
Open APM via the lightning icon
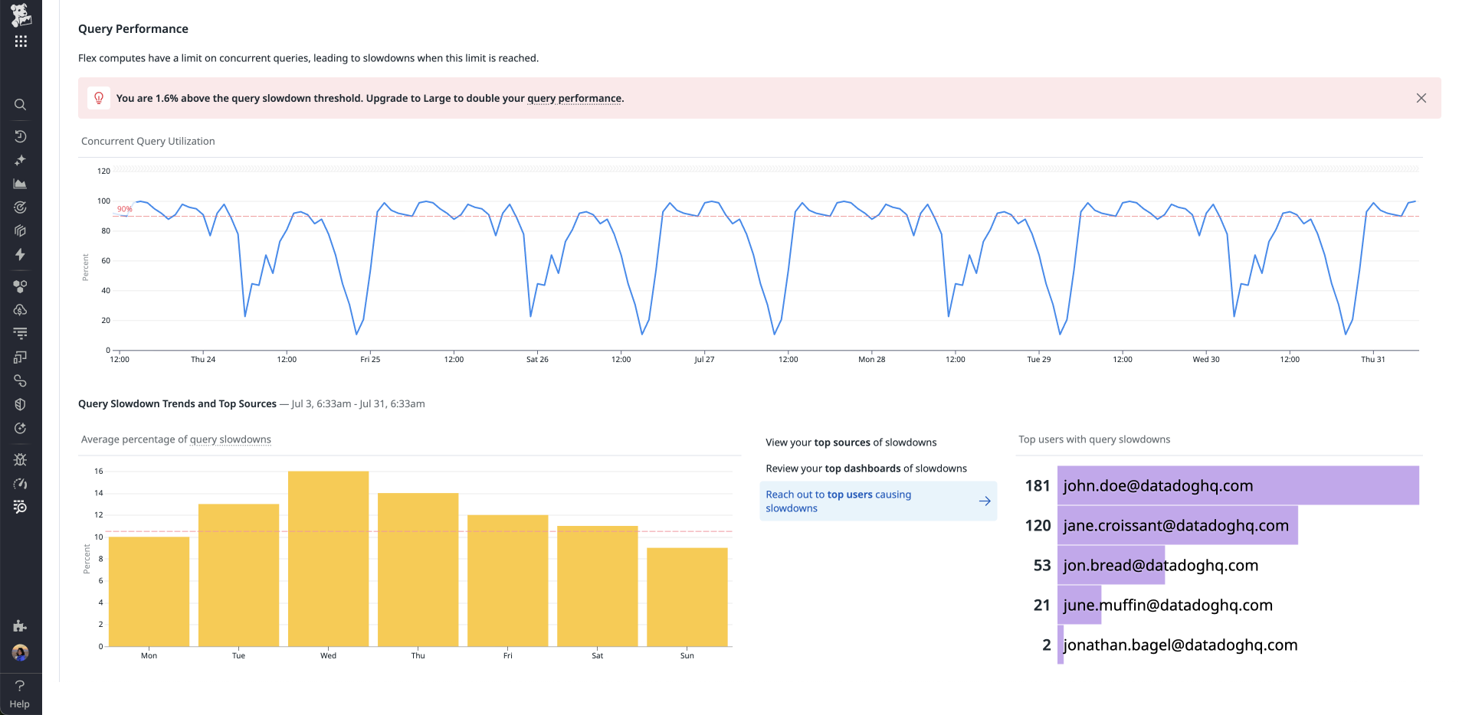coord(21,255)
